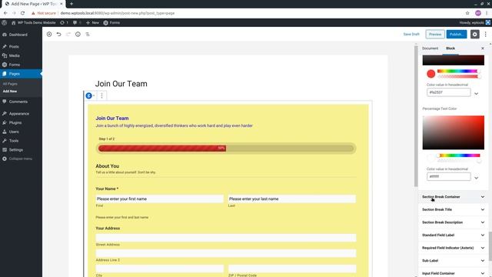Open All Pages submenu link
Screen dimensions: 492x277
(x=10, y=84)
